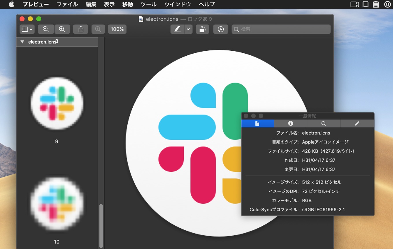Screen dimensions: 393x249
Task: Click the 428 KB file size value
Action: 329,151
